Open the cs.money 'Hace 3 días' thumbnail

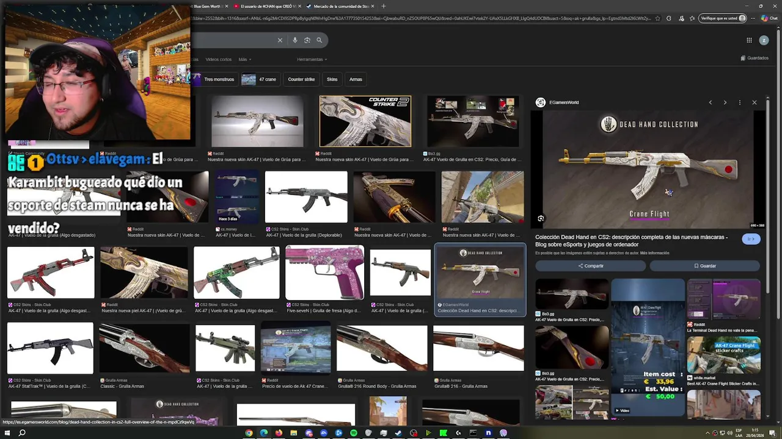click(x=236, y=197)
